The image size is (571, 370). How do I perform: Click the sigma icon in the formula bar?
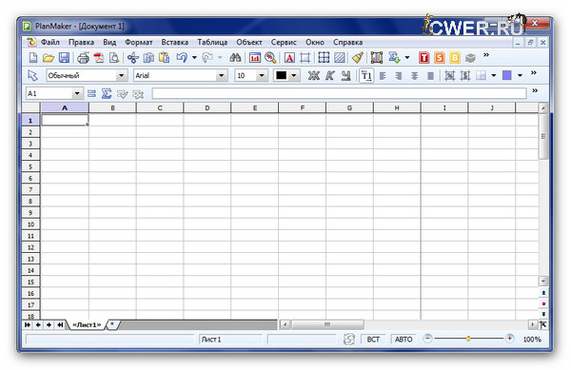point(107,94)
